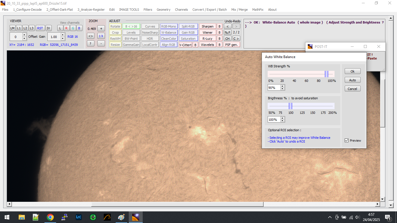397x223 pixels.
Task: Decrease the Gain value stepper
Action: pos(63,39)
